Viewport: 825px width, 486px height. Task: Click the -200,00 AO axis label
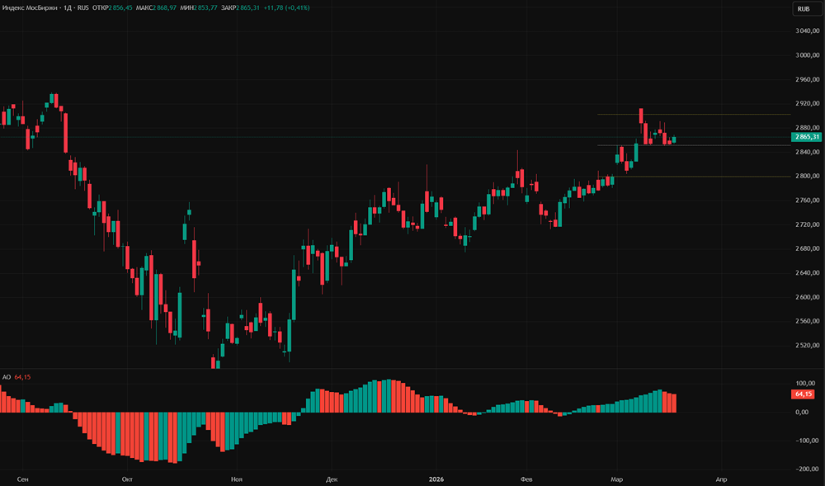[806, 469]
